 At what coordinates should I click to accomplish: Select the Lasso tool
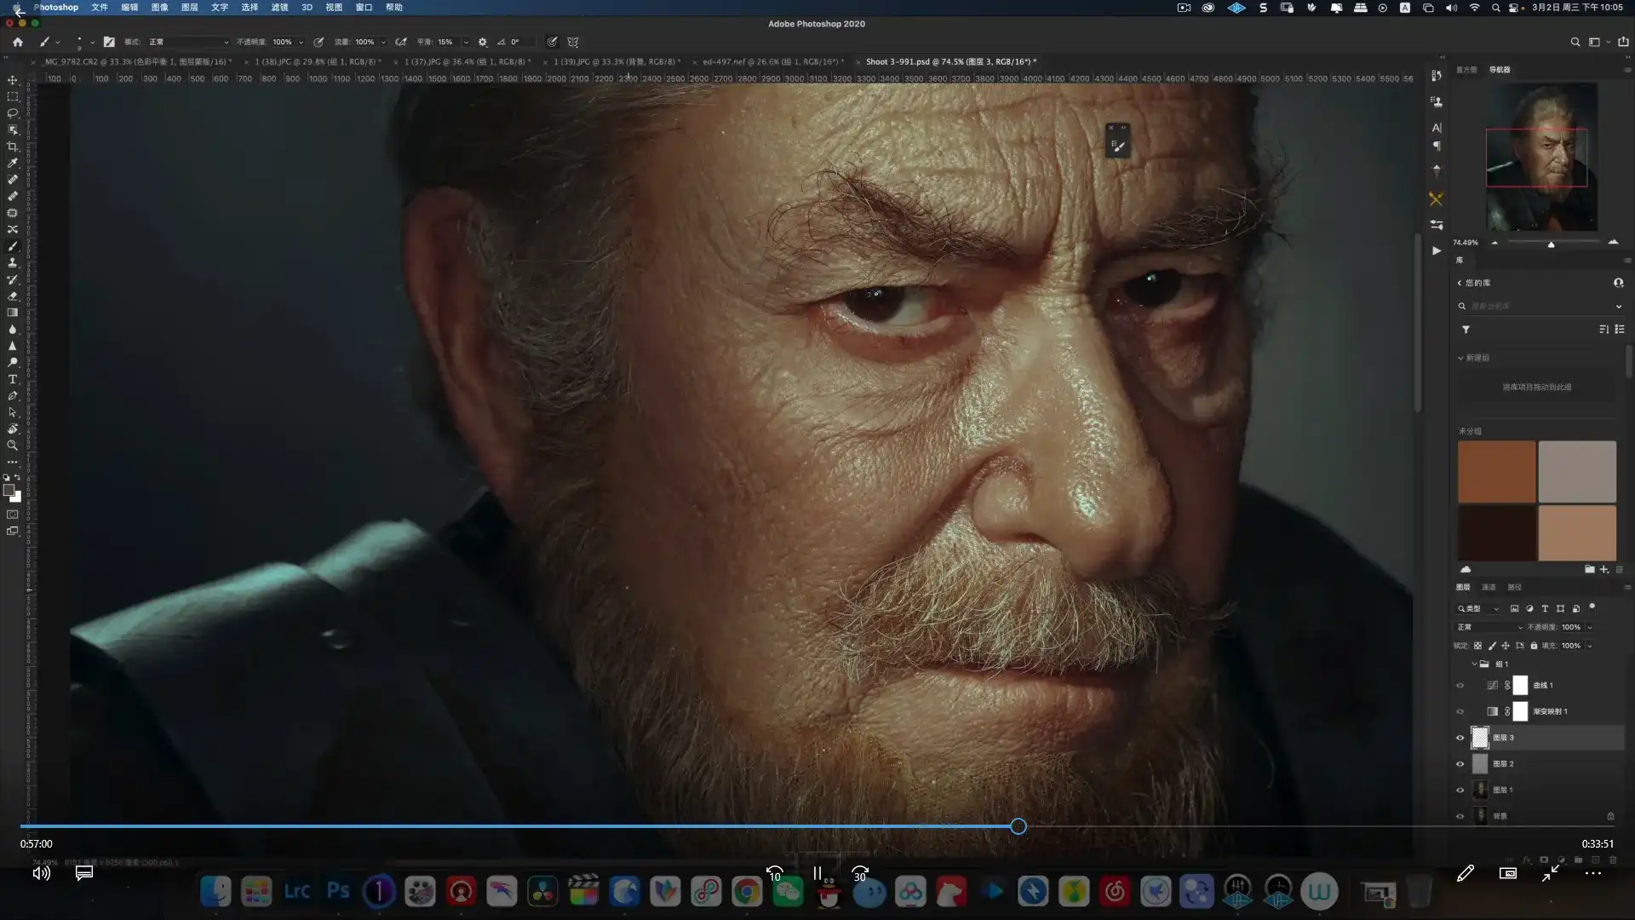coord(13,113)
